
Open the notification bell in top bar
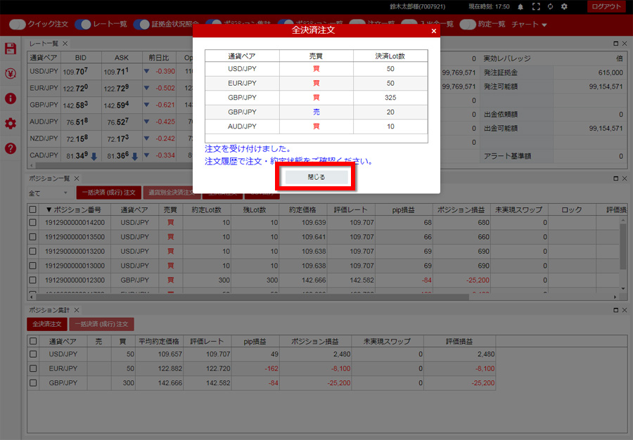520,7
